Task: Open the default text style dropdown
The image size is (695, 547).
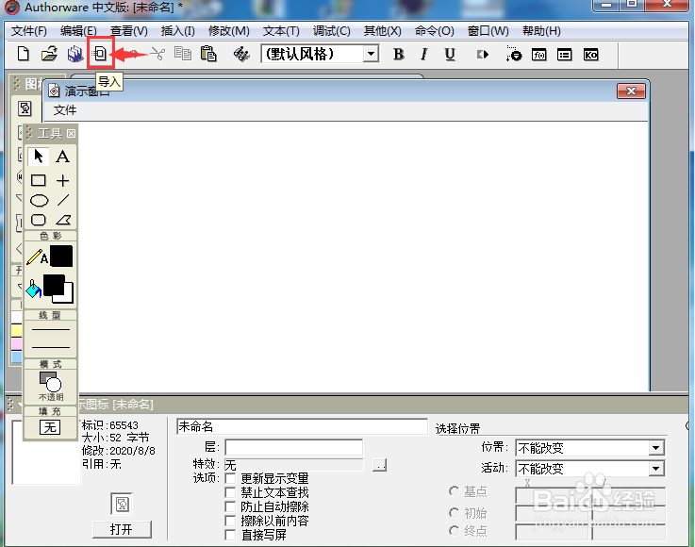Action: click(371, 54)
